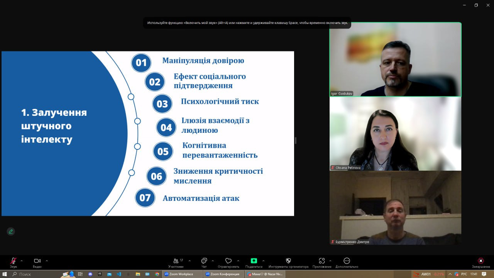End the meeting with red Завершение button

[x=481, y=263]
